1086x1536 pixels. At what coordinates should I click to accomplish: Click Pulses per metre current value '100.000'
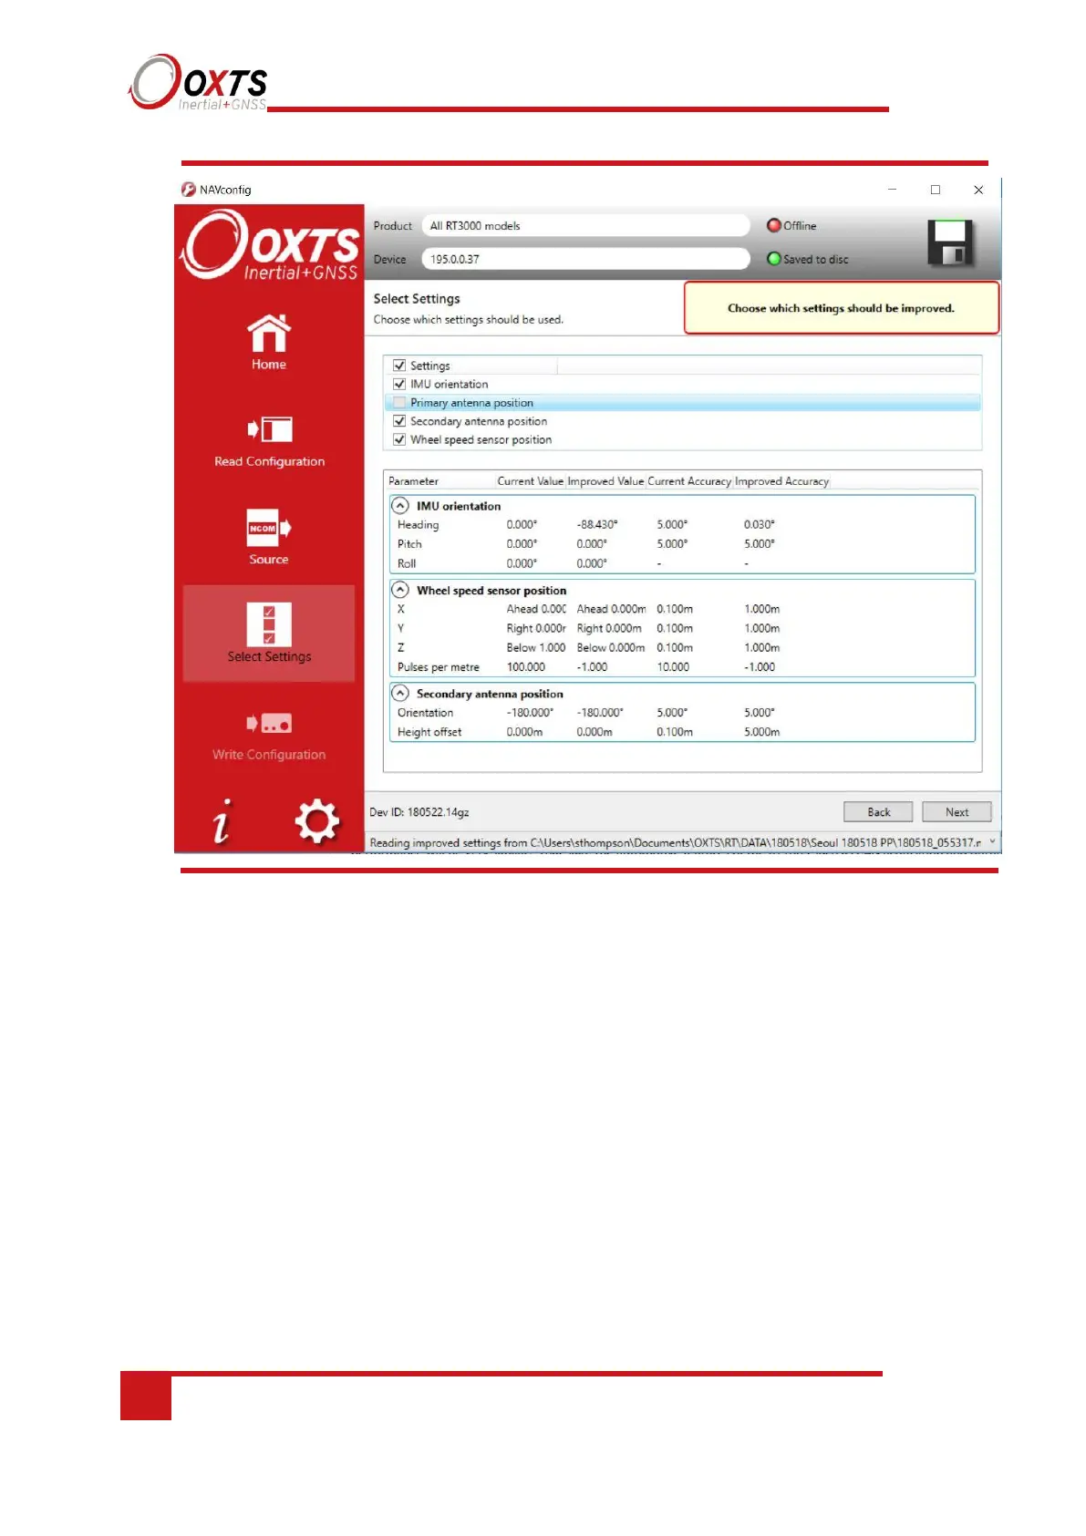[x=526, y=667]
